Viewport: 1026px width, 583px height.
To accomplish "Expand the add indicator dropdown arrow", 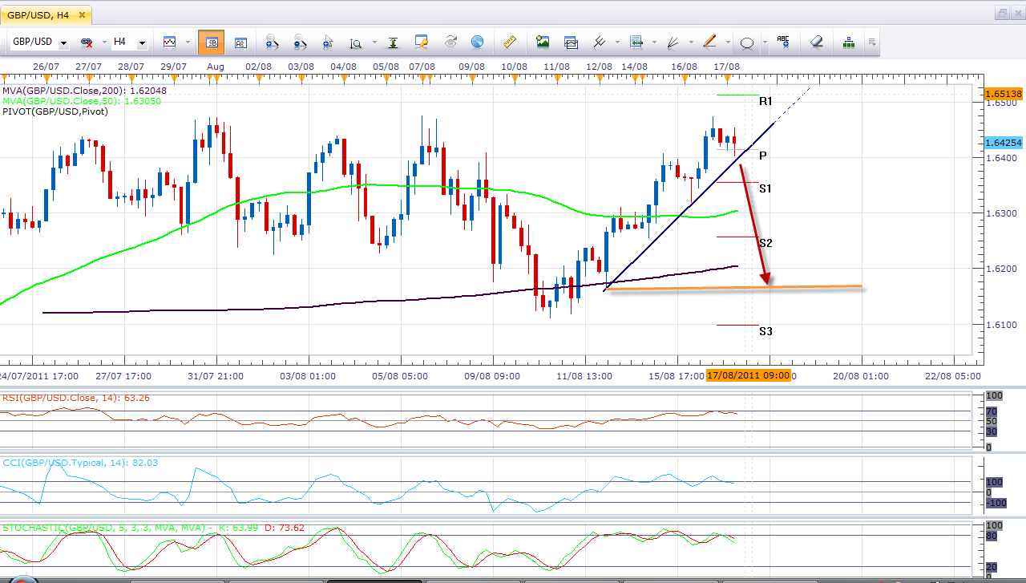I will [654, 43].
